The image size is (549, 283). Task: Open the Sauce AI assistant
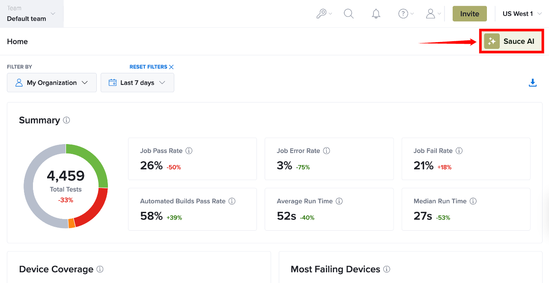pyautogui.click(x=511, y=41)
